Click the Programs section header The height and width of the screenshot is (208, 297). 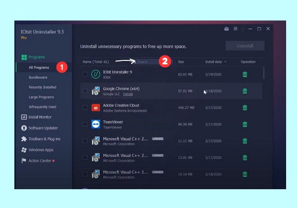pos(37,57)
